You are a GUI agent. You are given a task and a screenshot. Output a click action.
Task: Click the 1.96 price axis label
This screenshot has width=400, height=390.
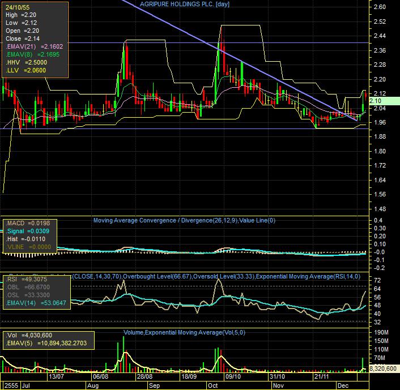pos(380,122)
